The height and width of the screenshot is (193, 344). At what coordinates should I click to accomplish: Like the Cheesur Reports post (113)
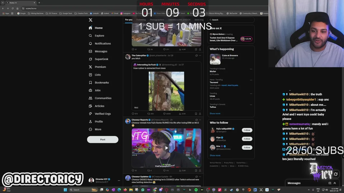click(x=166, y=170)
